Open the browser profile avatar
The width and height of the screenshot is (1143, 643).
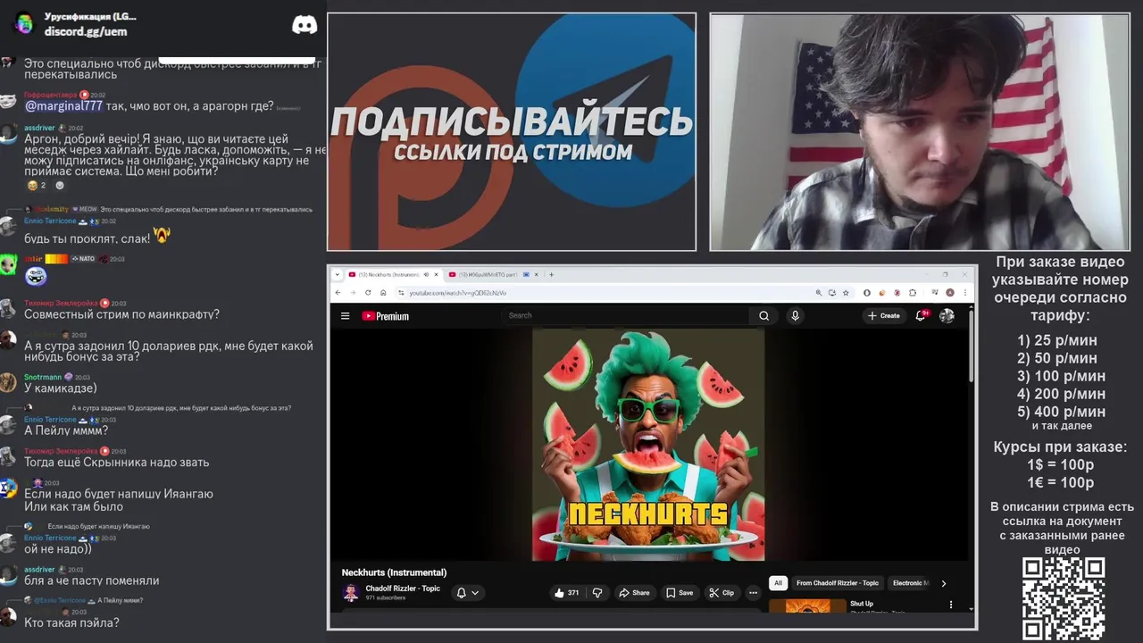pos(950,293)
